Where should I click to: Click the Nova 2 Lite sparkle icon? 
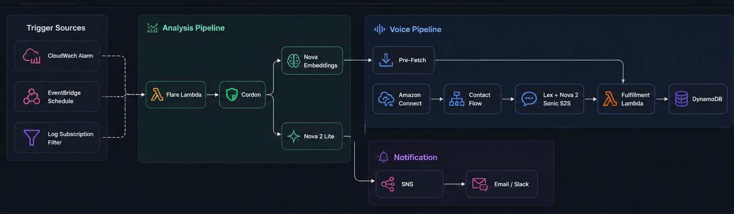294,136
